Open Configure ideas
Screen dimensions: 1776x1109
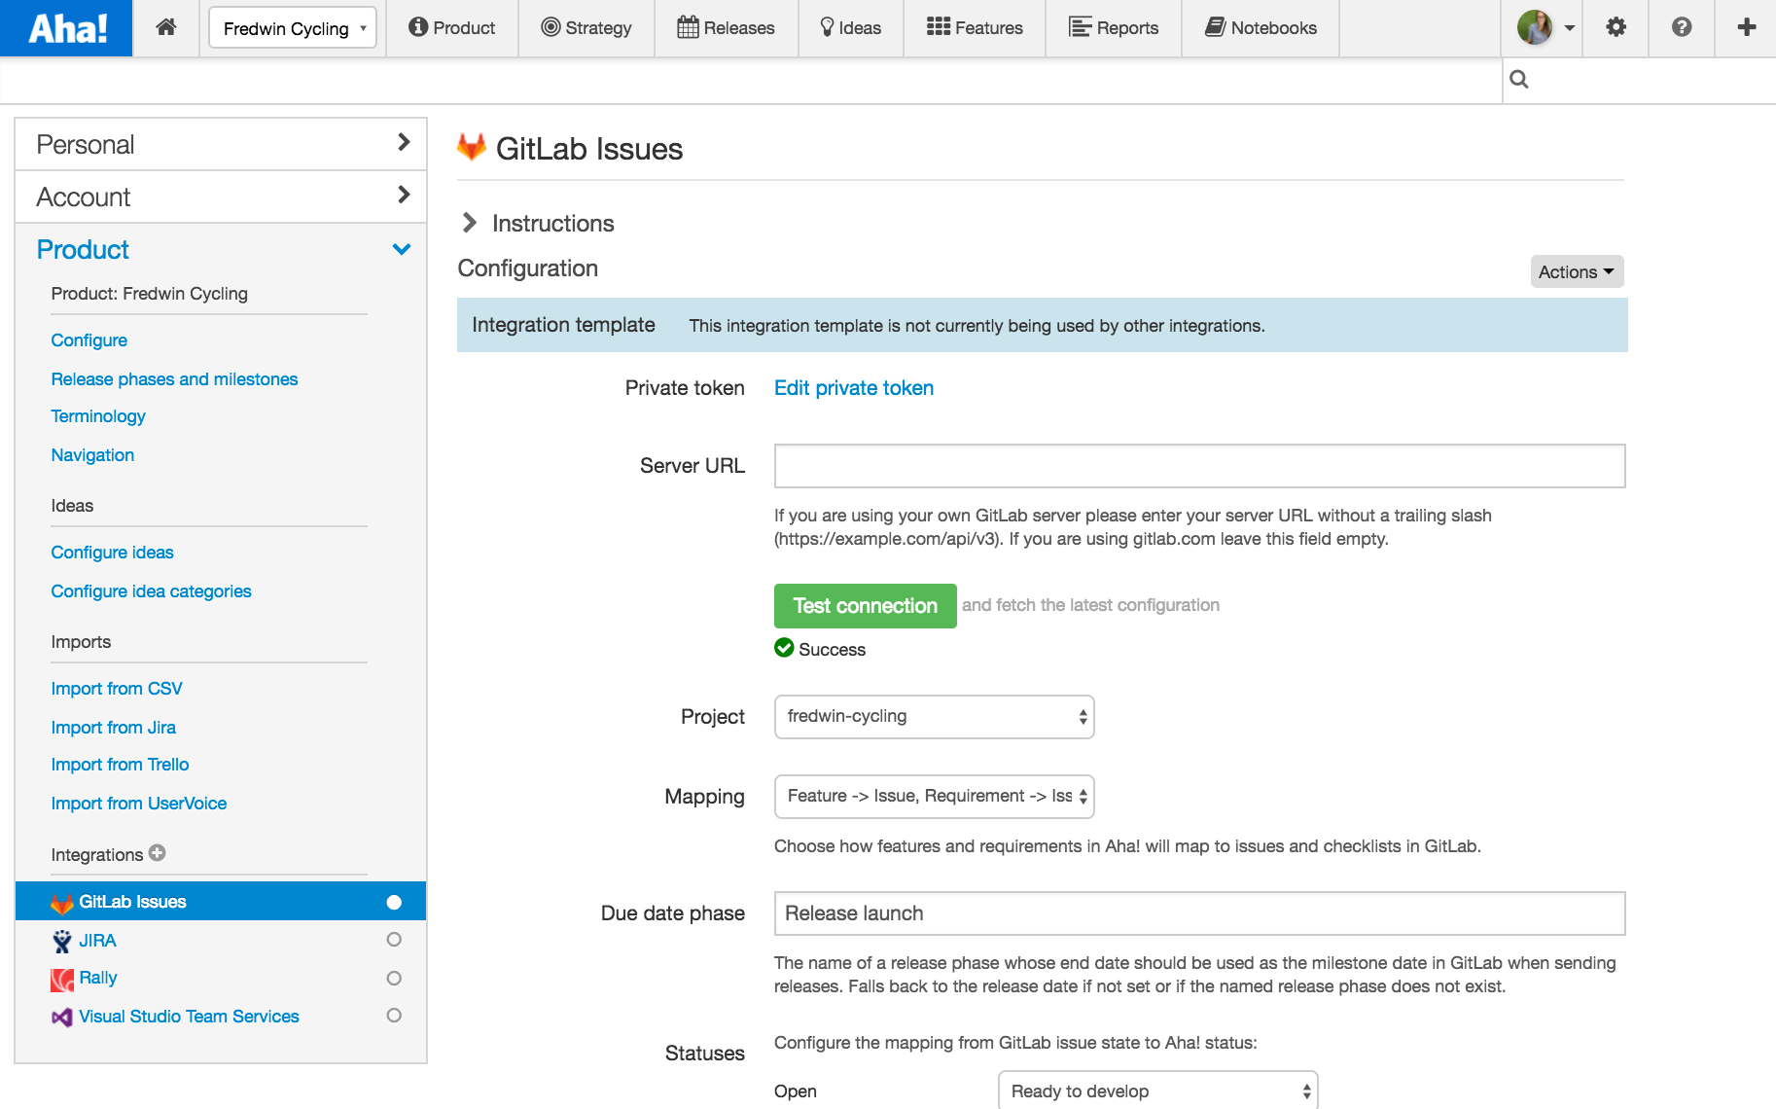pos(112,552)
